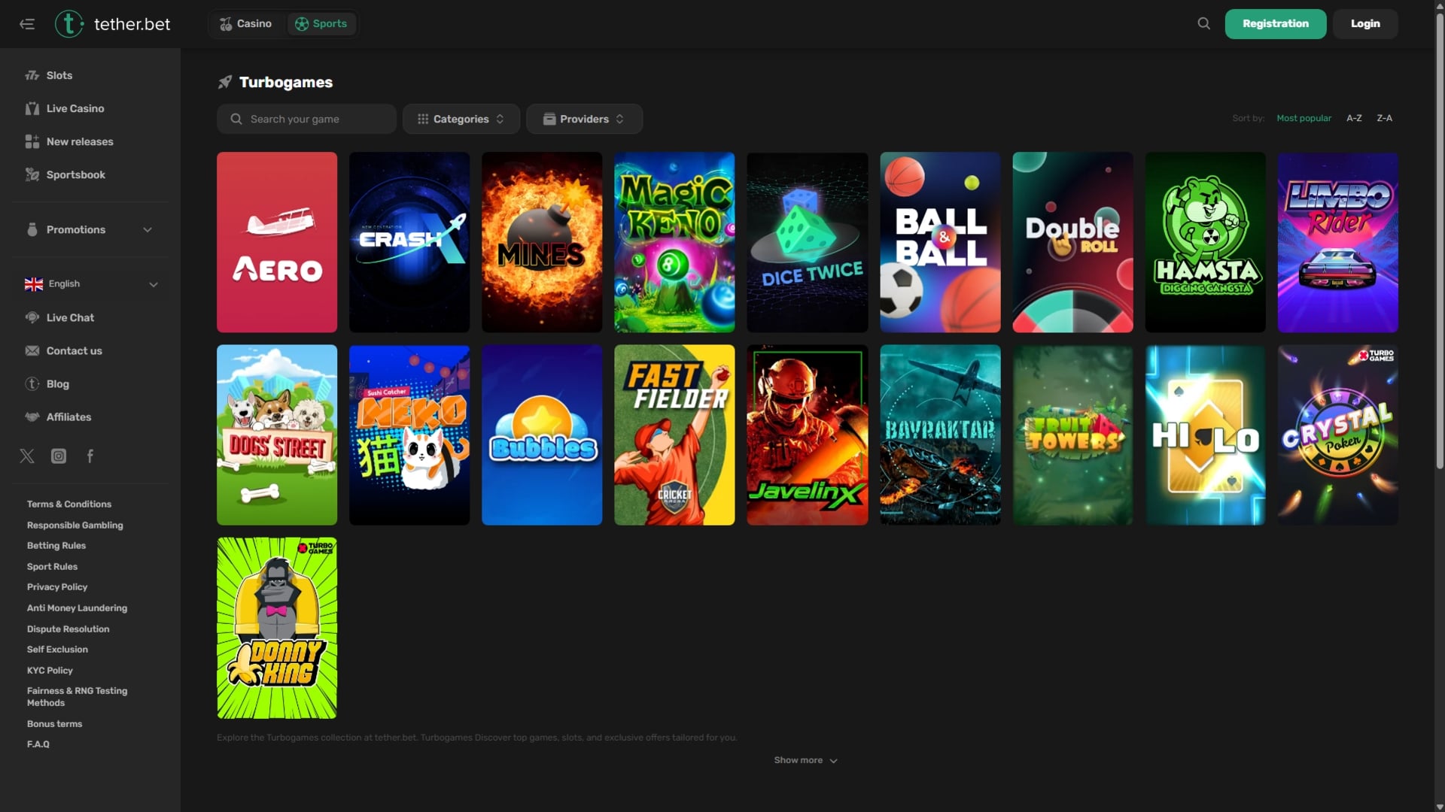Viewport: 1445px width, 812px height.
Task: Click the New releases grid icon
Action: [32, 141]
